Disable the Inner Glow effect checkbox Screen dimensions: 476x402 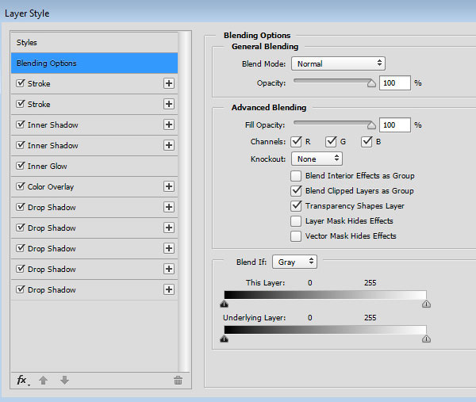(x=21, y=166)
